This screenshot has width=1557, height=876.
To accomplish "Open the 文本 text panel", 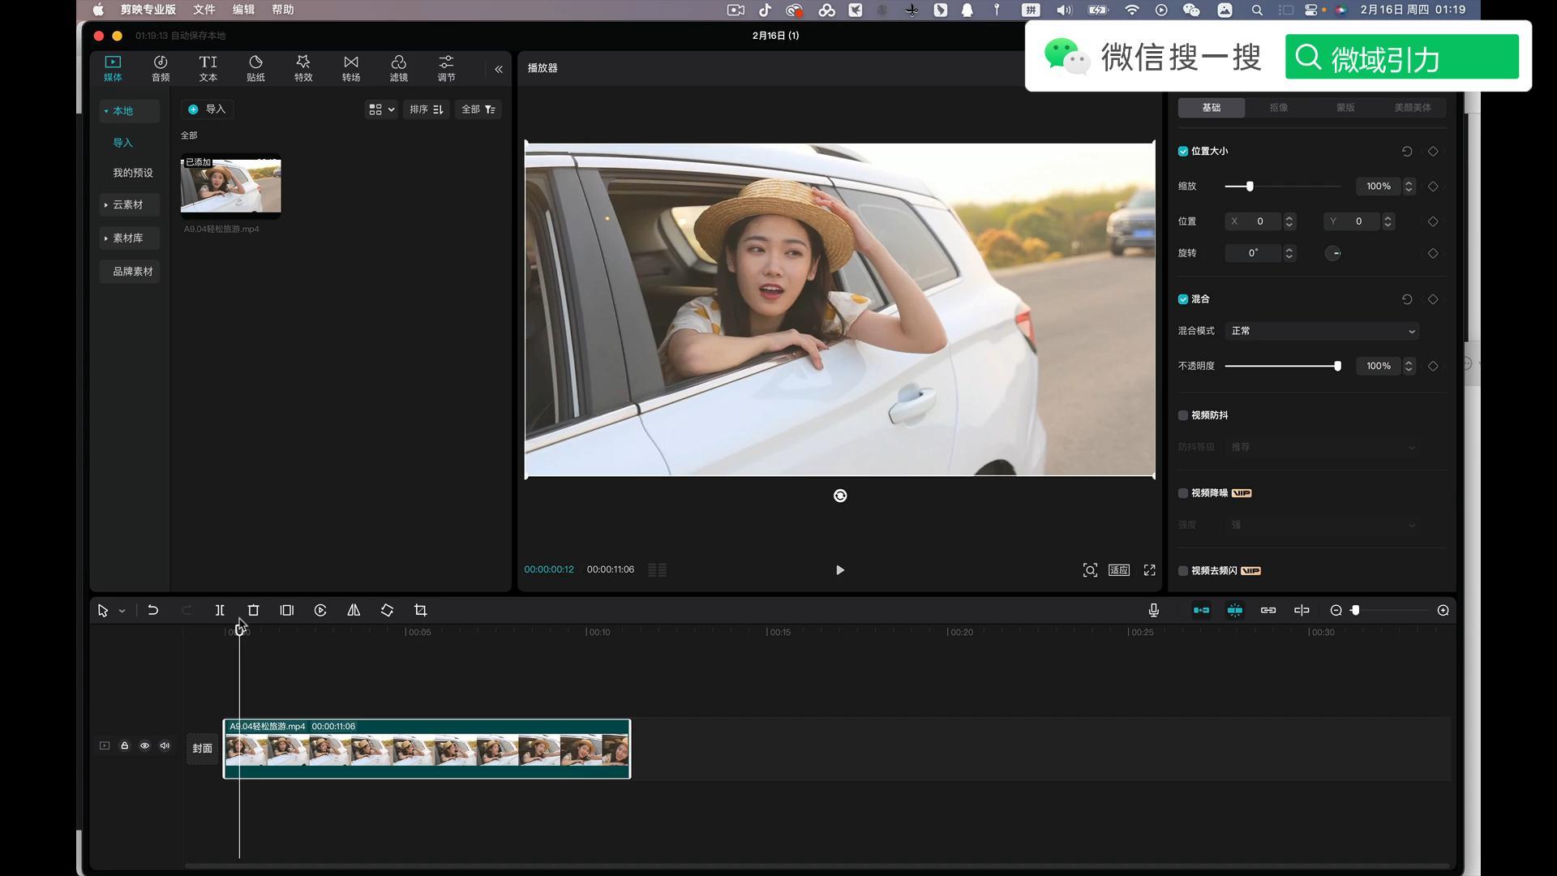I will [x=208, y=68].
